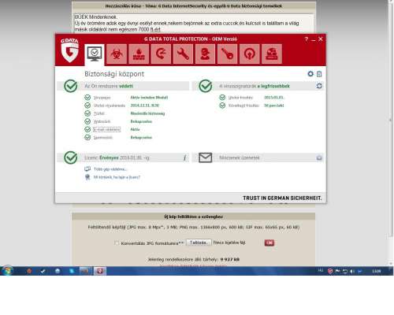Click the virus signatures up-to-date banner
The width and height of the screenshot is (394, 315).
coord(258,86)
